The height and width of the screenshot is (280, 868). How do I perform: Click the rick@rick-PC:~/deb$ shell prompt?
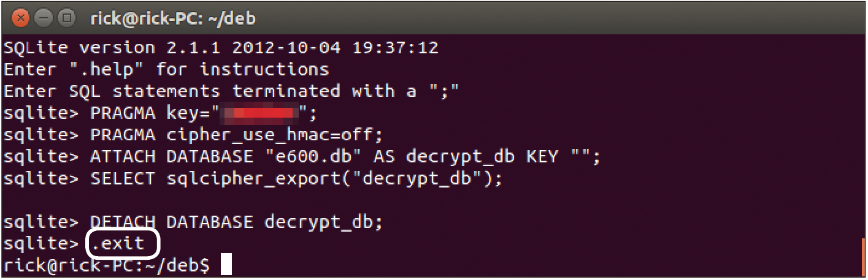click(x=107, y=265)
